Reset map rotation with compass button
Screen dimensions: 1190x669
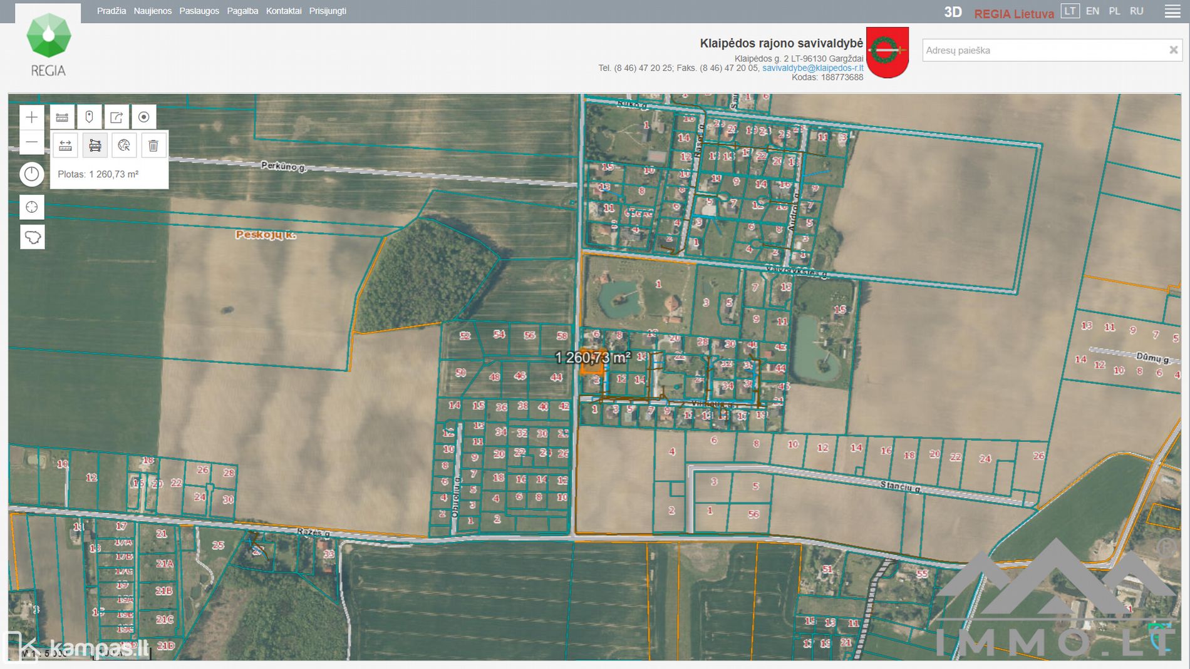click(32, 174)
